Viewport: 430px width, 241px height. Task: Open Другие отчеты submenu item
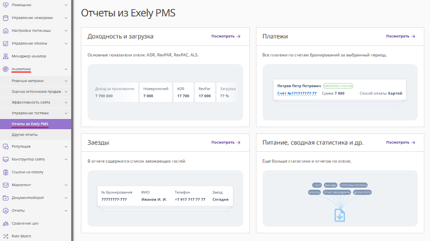click(x=35, y=135)
